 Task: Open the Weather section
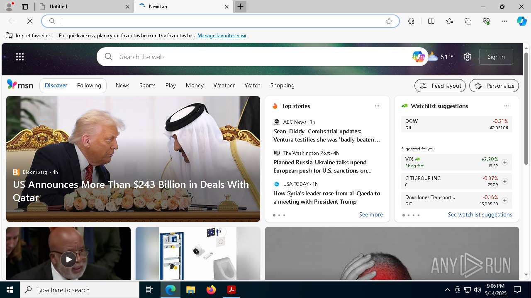224,85
